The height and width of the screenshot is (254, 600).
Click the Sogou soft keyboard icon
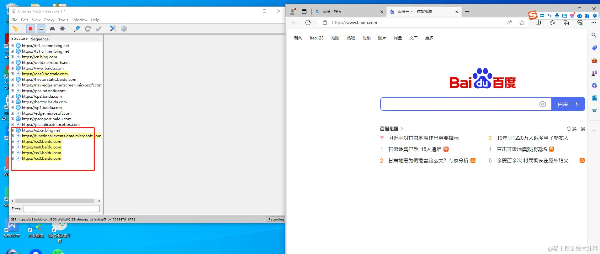click(565, 16)
